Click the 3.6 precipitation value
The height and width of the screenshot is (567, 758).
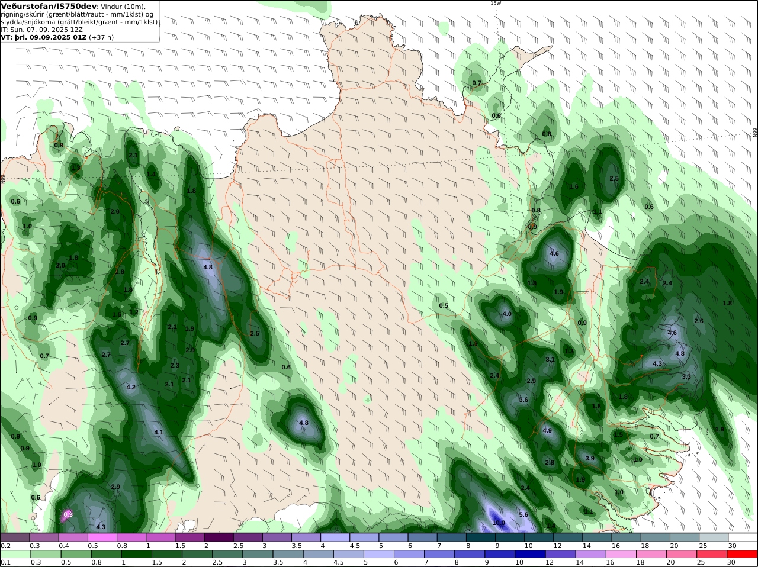click(x=523, y=400)
